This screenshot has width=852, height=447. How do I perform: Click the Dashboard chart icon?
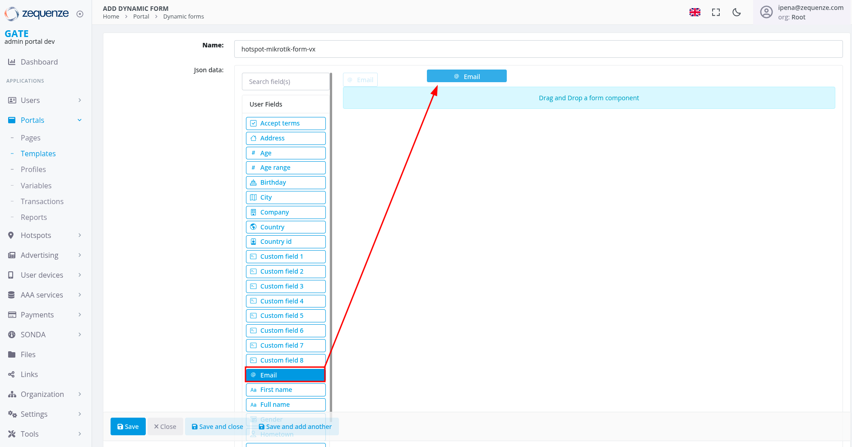12,62
